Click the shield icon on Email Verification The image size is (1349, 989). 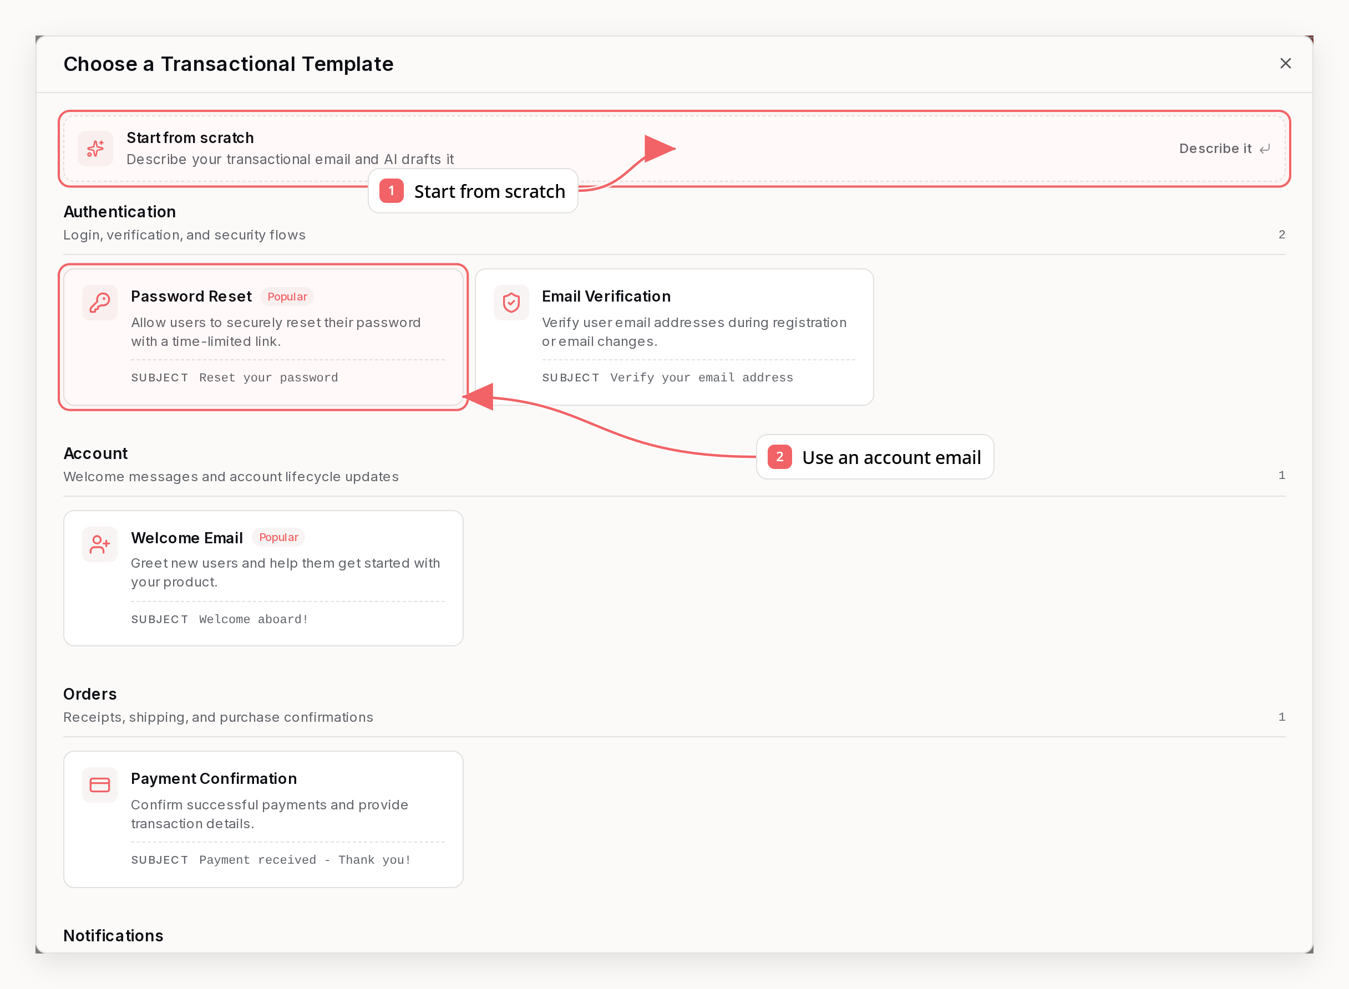click(511, 303)
